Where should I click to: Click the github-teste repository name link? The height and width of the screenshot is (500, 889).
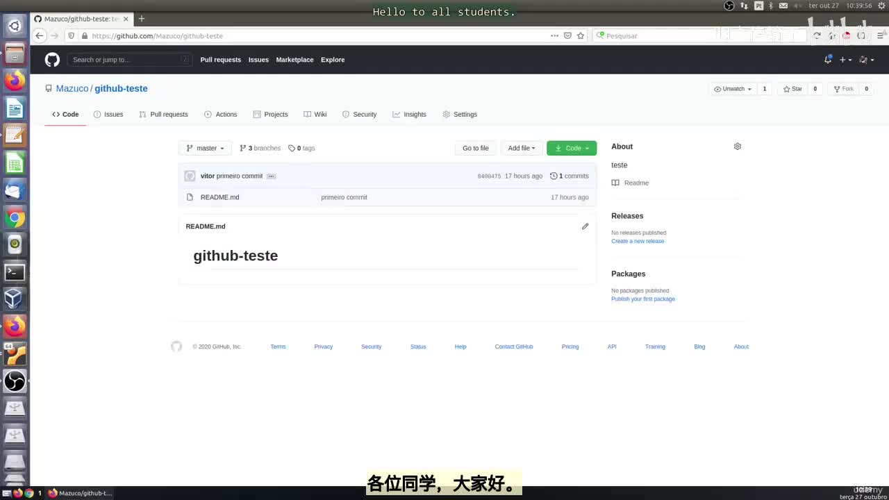pyautogui.click(x=121, y=89)
